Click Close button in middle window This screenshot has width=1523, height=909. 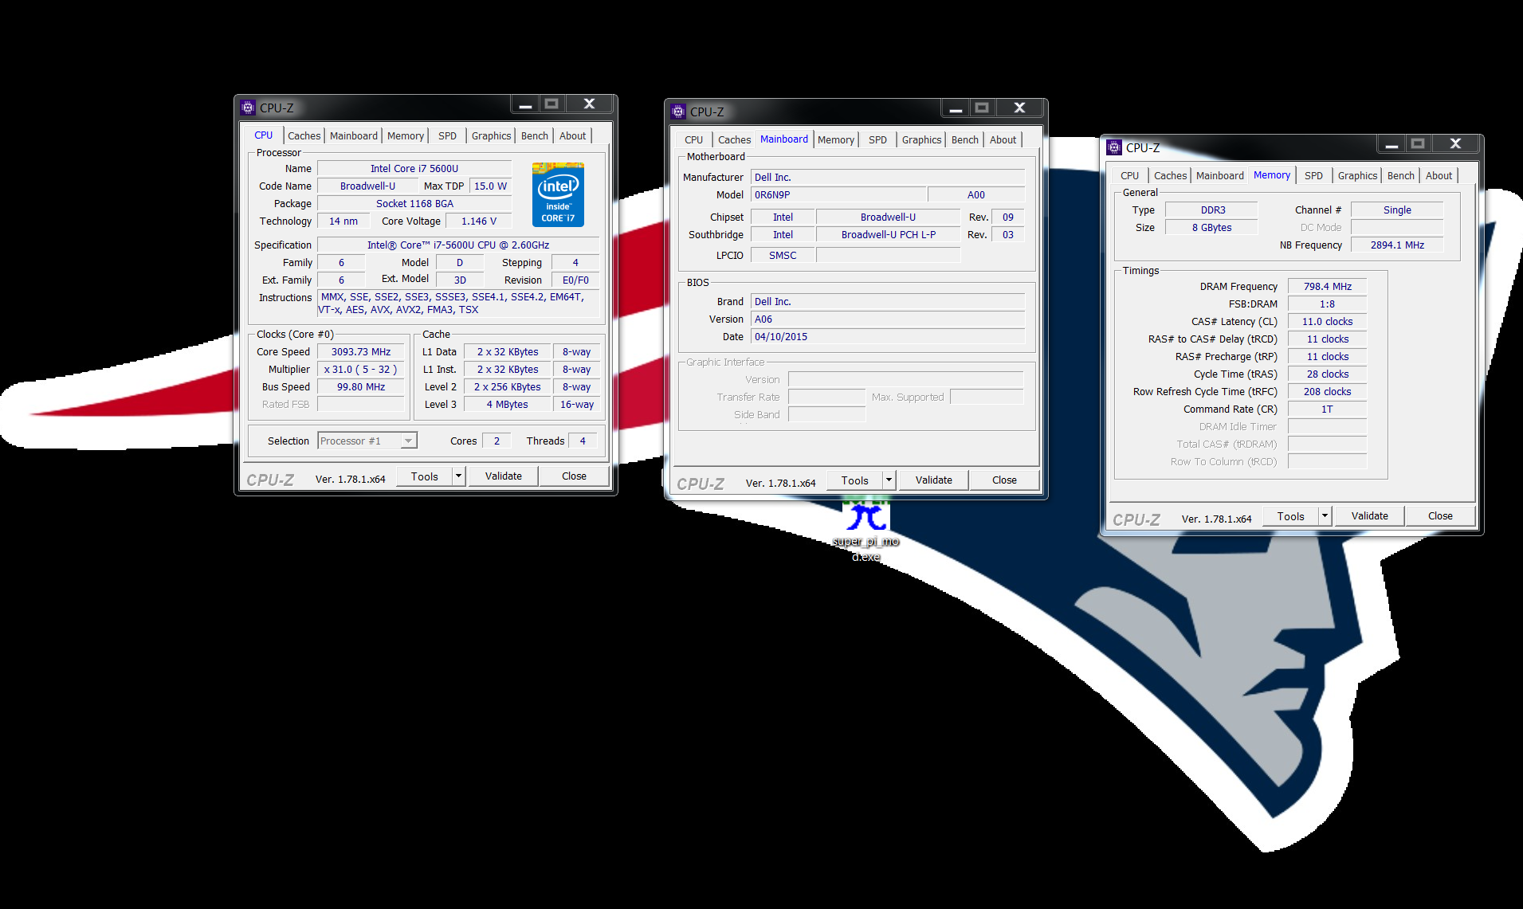1004,480
